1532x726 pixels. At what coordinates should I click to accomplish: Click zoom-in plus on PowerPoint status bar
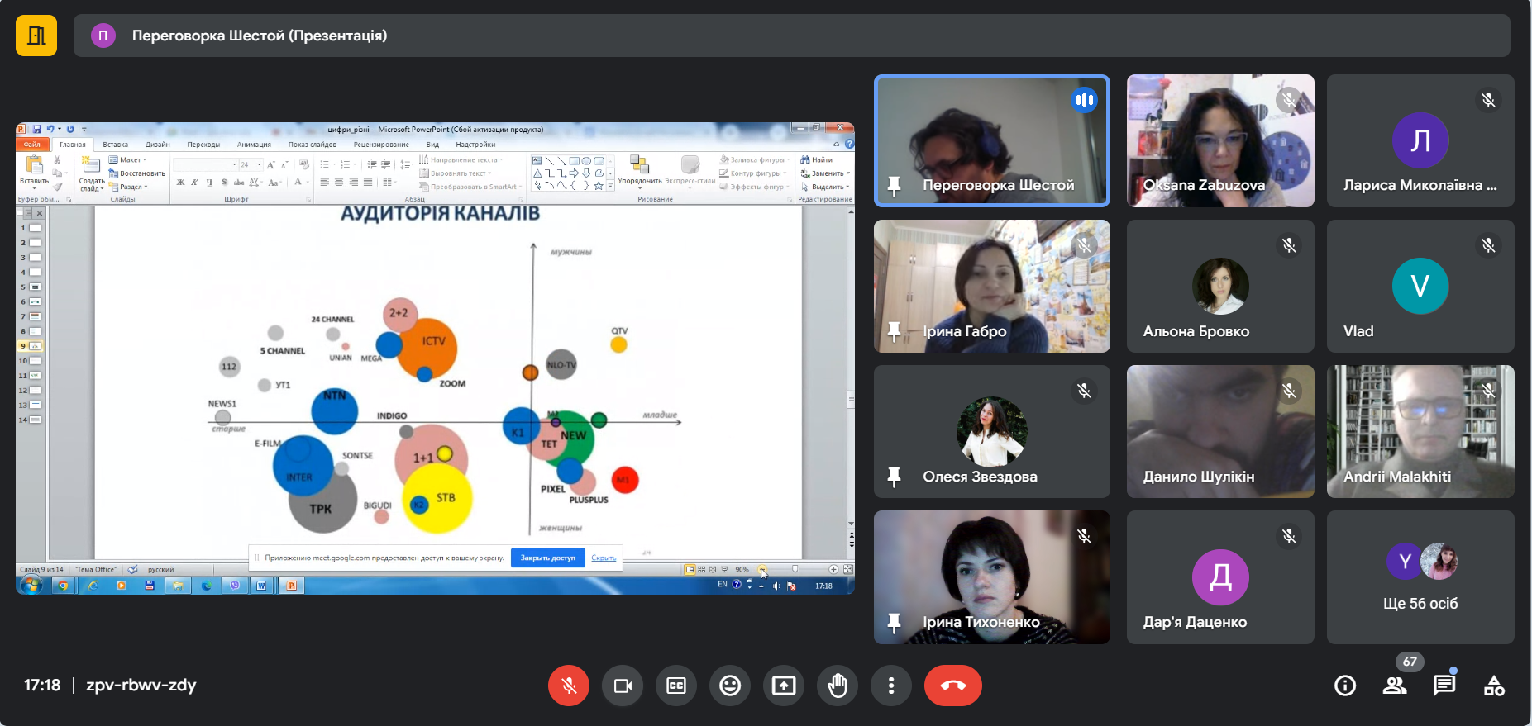pyautogui.click(x=833, y=569)
